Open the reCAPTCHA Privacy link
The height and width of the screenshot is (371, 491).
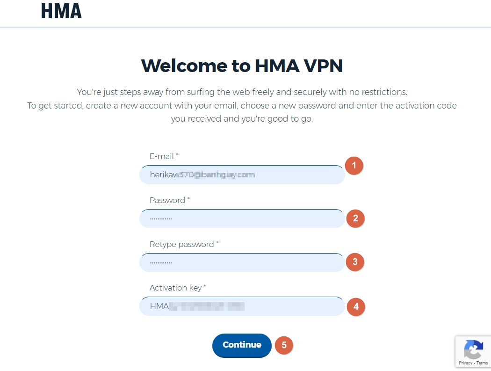coord(465,363)
